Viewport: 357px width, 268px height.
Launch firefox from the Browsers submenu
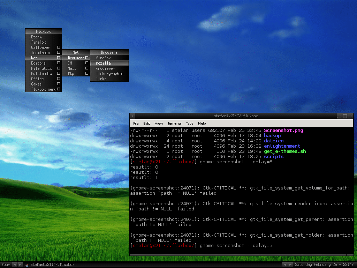click(x=109, y=58)
